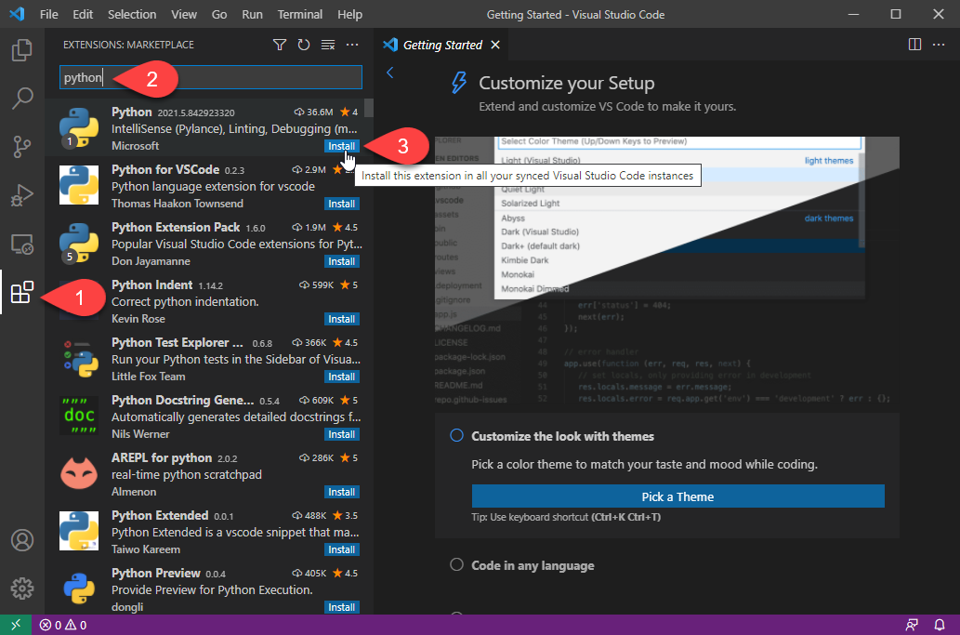Click the Python Indent extension name

tap(151, 284)
